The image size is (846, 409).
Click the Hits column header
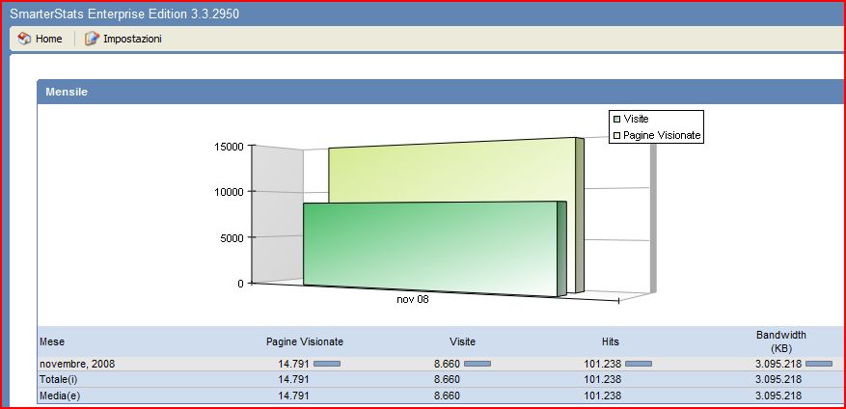coord(611,341)
